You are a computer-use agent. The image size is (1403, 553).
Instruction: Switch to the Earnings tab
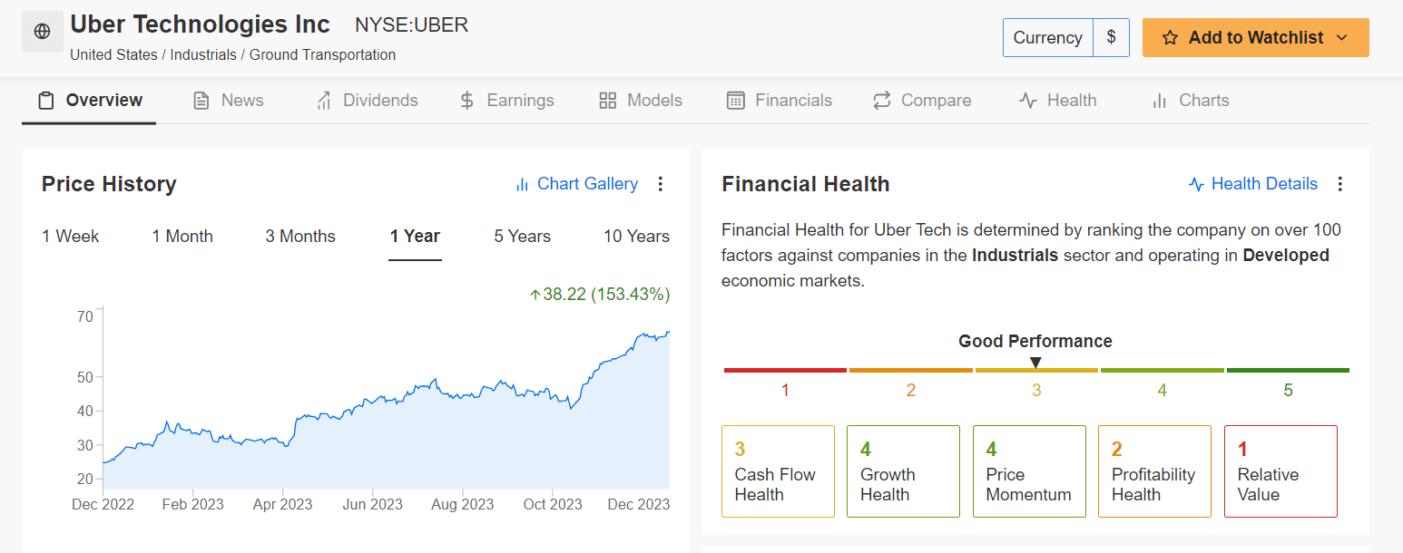[x=506, y=101]
